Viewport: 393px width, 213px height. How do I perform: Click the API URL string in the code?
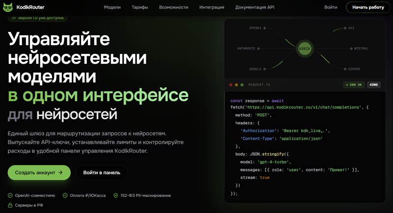303,107
